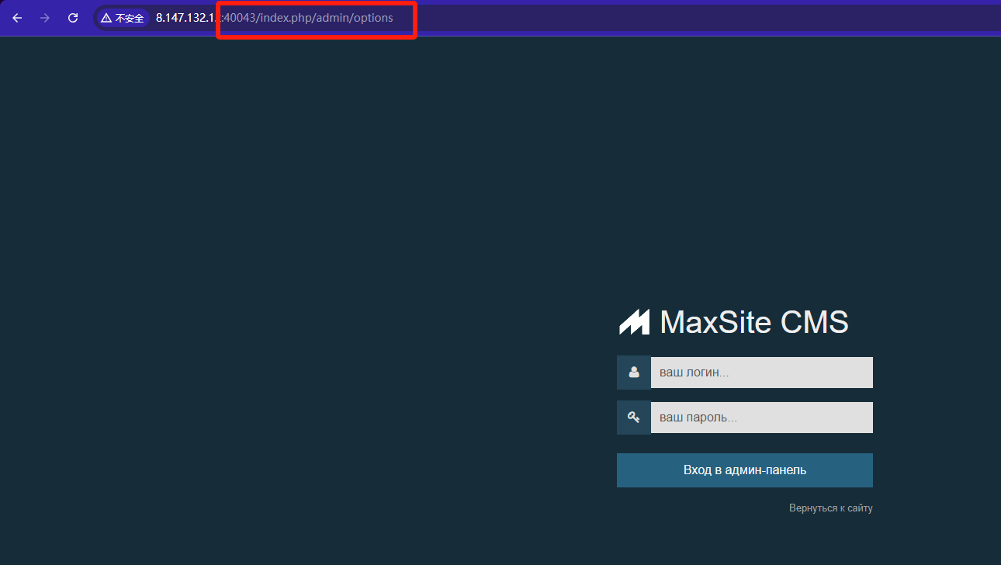This screenshot has width=1001, height=565.
Task: Click the user silhouette icon beside login
Action: point(634,373)
